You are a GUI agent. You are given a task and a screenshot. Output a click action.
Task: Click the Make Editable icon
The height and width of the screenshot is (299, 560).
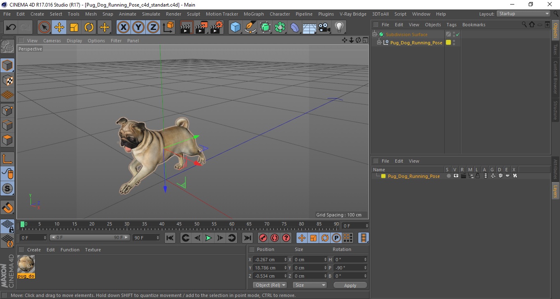click(7, 47)
